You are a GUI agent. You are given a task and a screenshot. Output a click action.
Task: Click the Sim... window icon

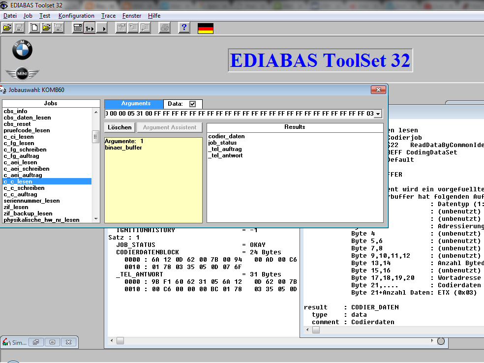[x=6, y=342]
